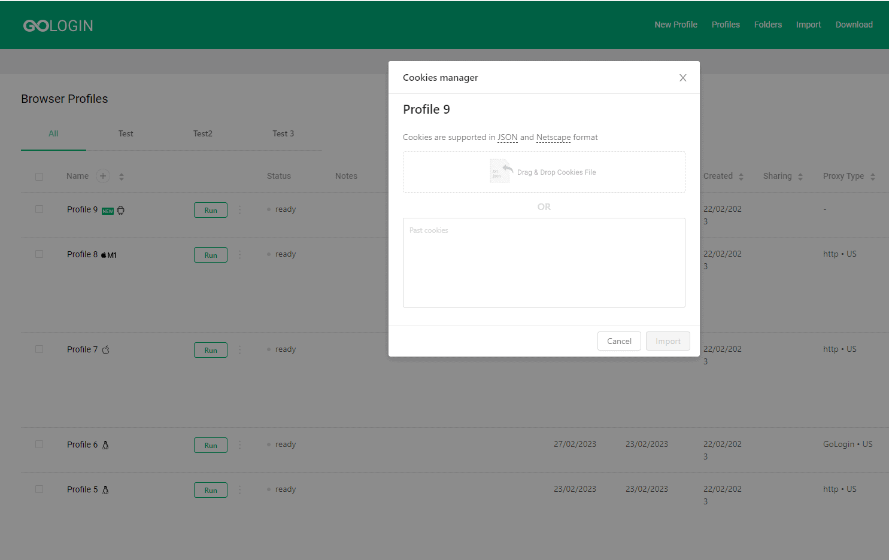Screen dimensions: 889x560
Task: Check the Profile 8 checkbox
Action: click(39, 254)
